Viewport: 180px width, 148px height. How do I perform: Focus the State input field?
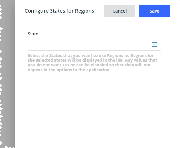click(94, 44)
